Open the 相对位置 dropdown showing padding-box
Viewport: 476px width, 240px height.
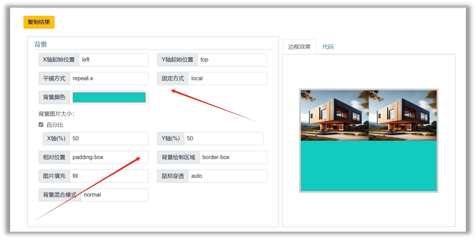click(109, 157)
